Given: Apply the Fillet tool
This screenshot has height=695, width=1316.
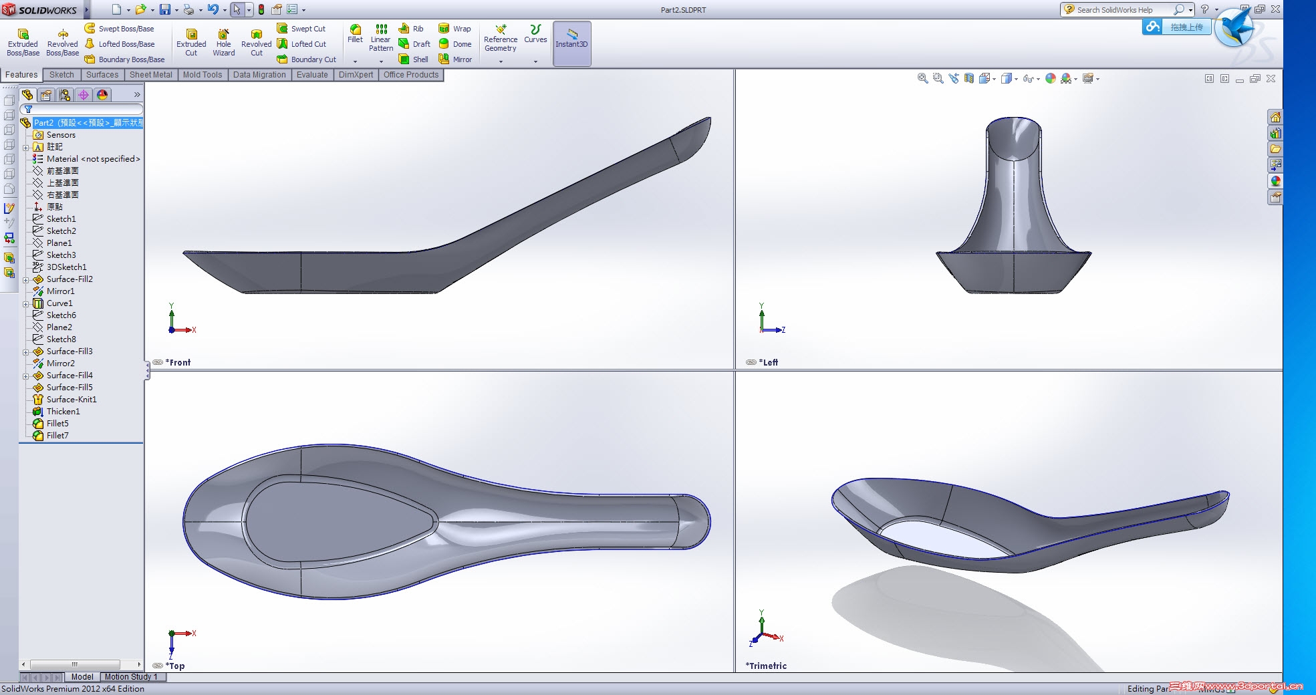Looking at the screenshot, I should pos(356,34).
